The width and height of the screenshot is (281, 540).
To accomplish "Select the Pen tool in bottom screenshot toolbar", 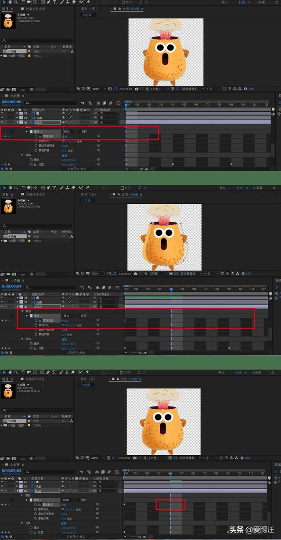I will [x=48, y=372].
